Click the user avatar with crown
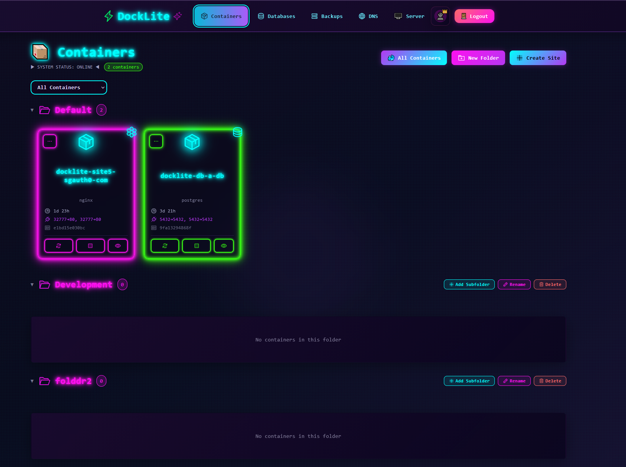The image size is (626, 467). (440, 16)
